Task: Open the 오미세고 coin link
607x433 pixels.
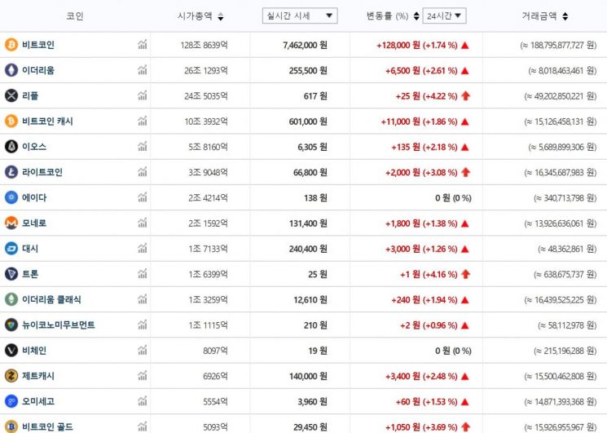Action: tap(38, 401)
